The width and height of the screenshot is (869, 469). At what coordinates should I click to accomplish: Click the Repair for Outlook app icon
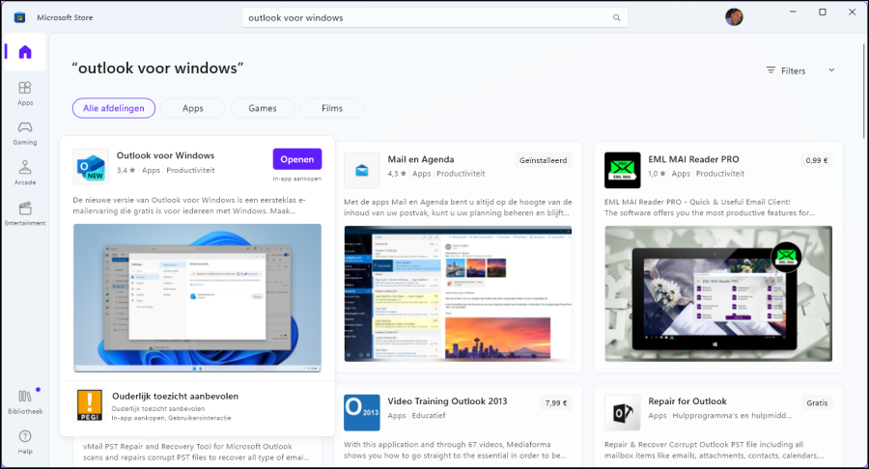(623, 412)
